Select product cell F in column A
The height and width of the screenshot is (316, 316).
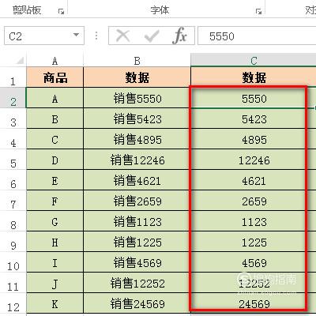coord(55,201)
